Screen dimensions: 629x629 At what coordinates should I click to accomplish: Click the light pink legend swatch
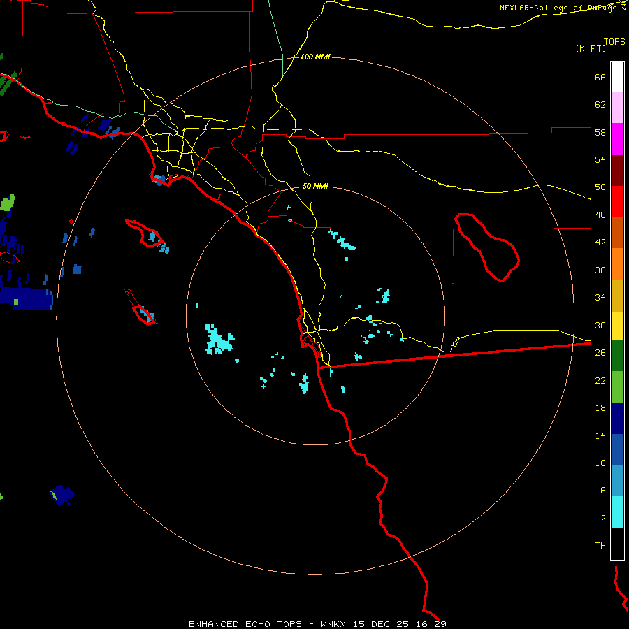(617, 107)
